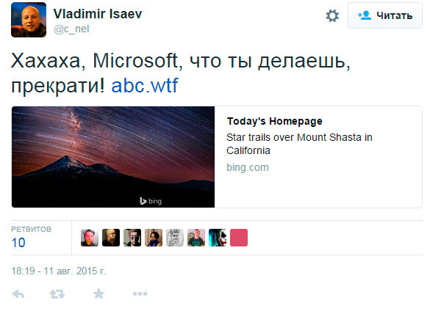Image resolution: width=441 pixels, height=311 pixels.
Task: Open the Joker face retweeter avatar
Action: click(218, 238)
